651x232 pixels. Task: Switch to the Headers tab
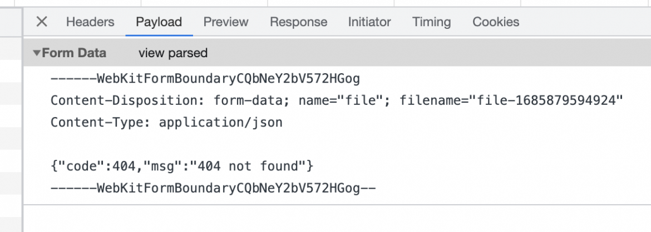click(x=90, y=22)
